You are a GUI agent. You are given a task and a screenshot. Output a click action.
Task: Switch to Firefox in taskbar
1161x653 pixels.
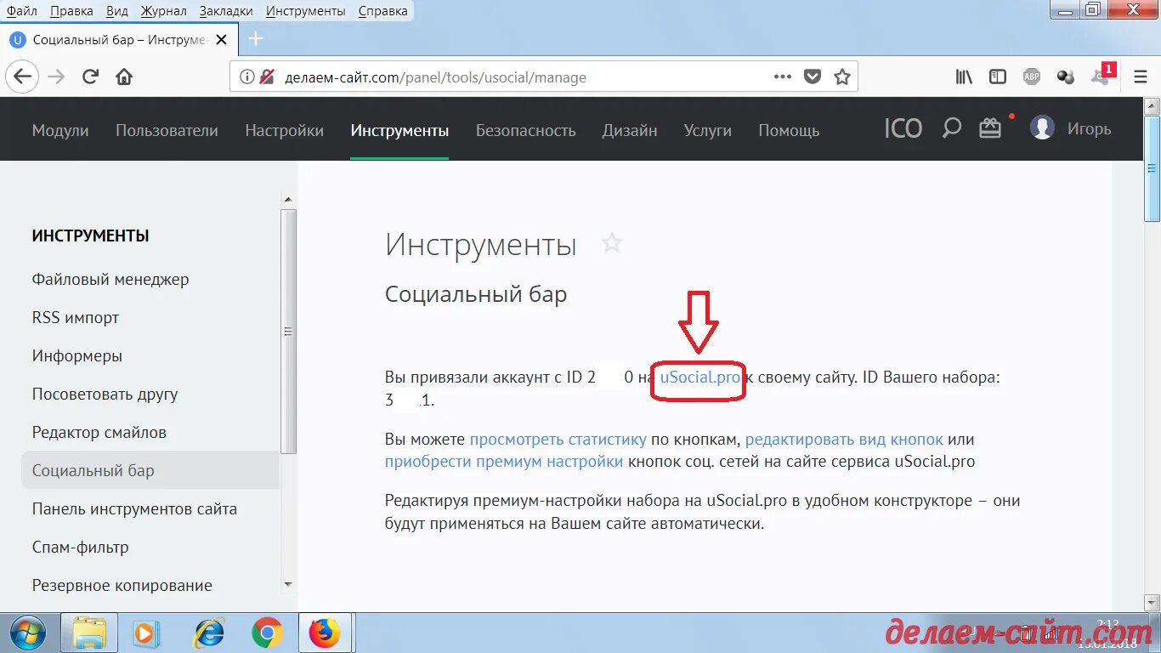tap(326, 633)
